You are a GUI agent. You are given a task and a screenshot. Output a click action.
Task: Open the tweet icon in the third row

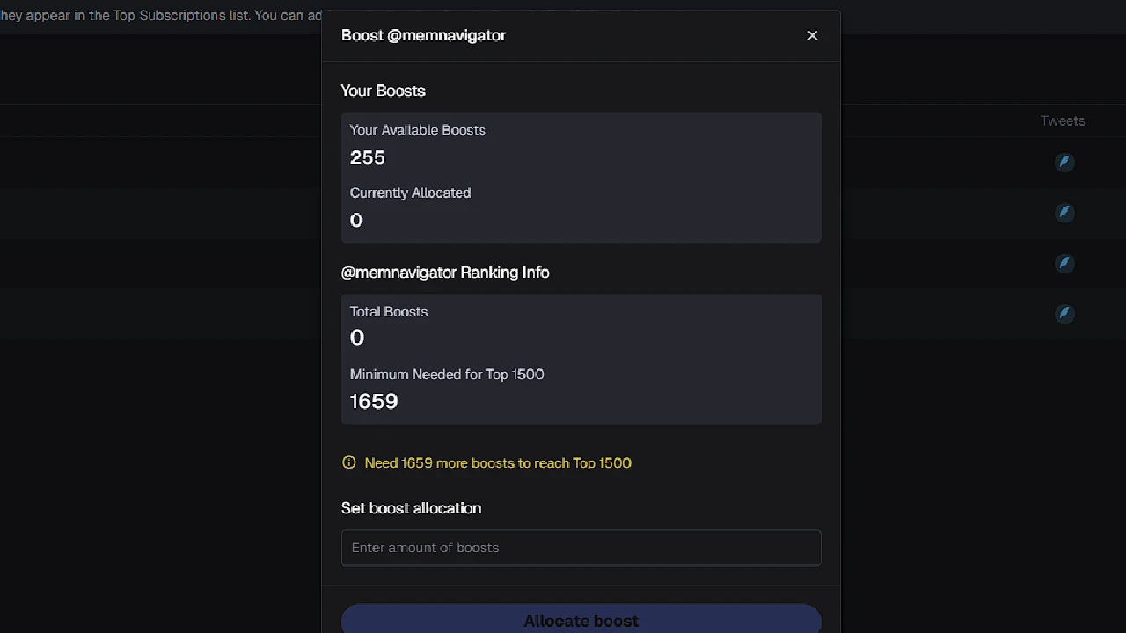pyautogui.click(x=1064, y=263)
